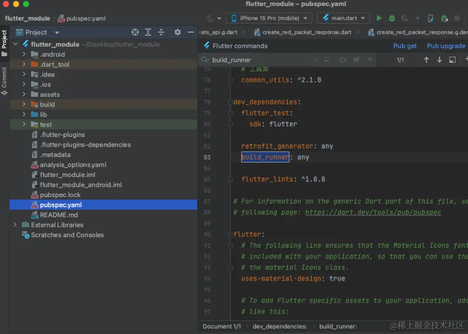This screenshot has height=334, width=468.
Task: Jump to next search occurrence arrow
Action: (439, 60)
